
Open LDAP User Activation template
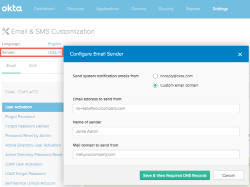[x=24, y=164]
